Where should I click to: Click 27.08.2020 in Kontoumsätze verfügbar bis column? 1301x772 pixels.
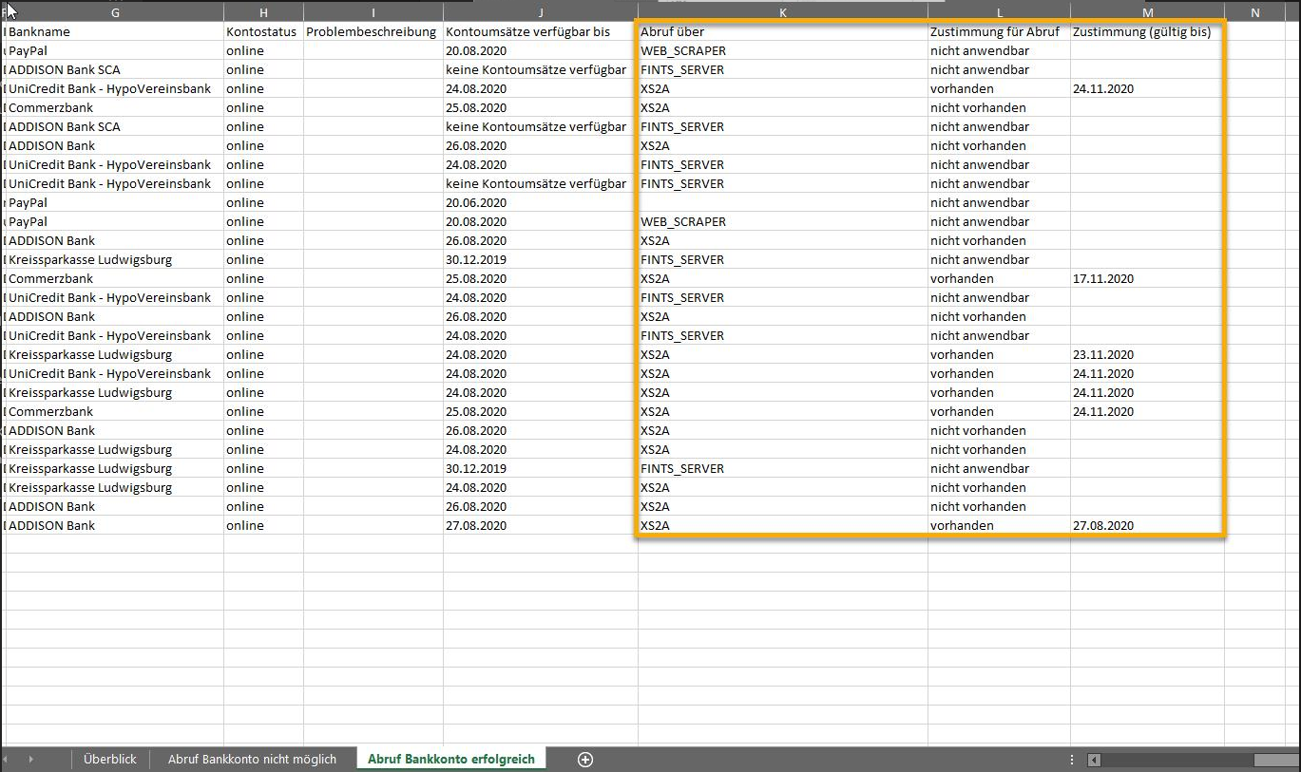pyautogui.click(x=541, y=525)
